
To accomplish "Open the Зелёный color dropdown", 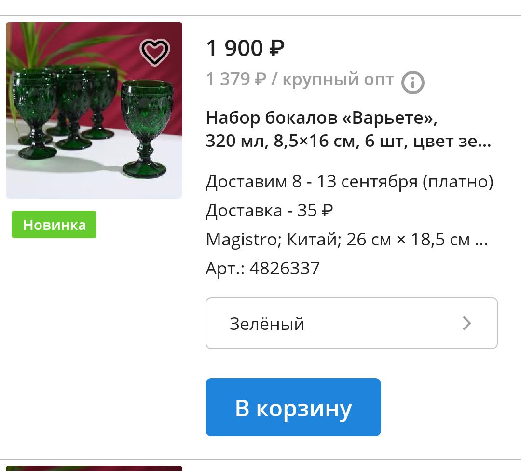I will (352, 323).
